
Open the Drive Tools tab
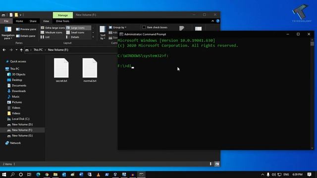[x=62, y=21]
